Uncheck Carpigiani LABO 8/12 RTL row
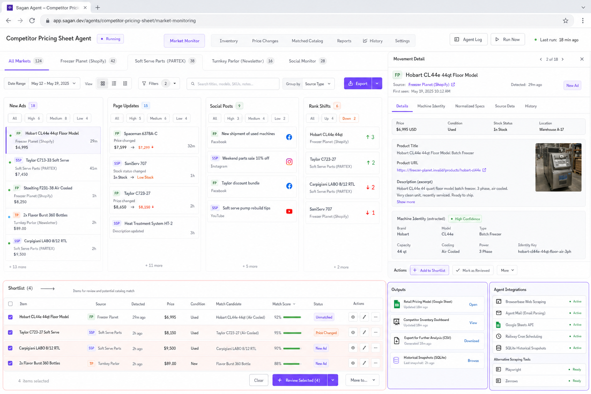Viewport: 591px width, 394px height. (10, 348)
